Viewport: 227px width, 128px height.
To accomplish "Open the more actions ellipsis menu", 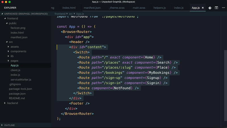I will click(x=223, y=8).
